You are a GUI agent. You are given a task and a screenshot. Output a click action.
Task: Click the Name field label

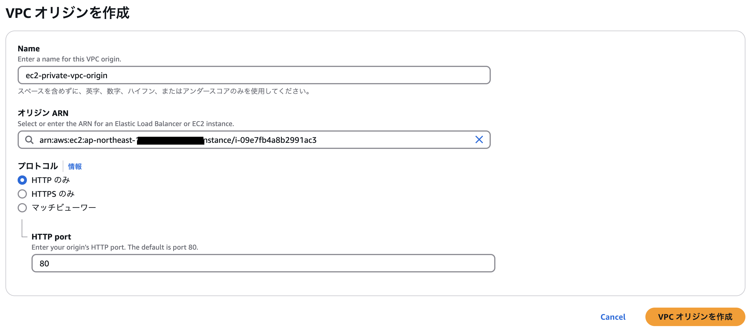click(x=29, y=48)
